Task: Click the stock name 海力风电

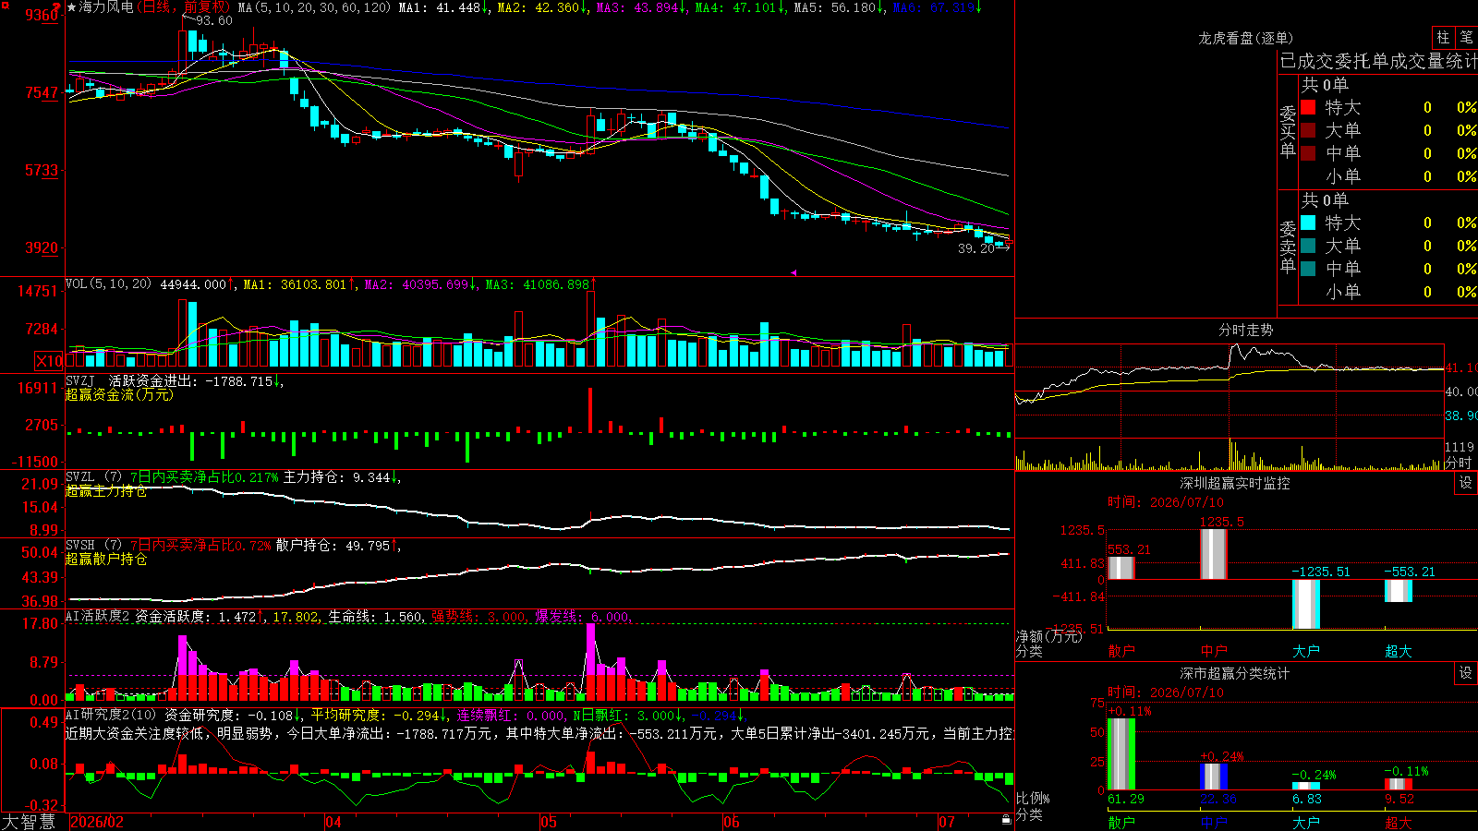Action: click(x=106, y=7)
